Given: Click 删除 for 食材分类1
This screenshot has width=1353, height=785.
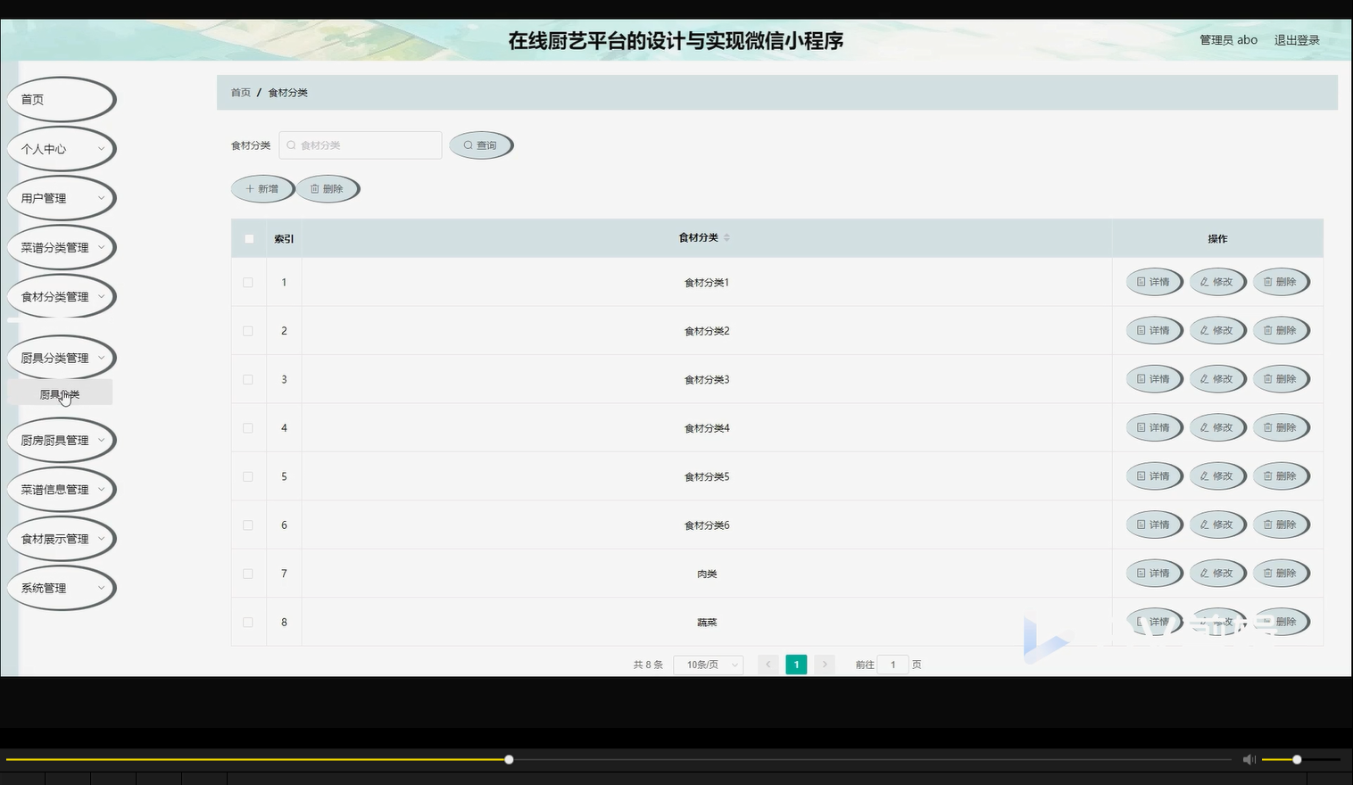Looking at the screenshot, I should tap(1281, 282).
